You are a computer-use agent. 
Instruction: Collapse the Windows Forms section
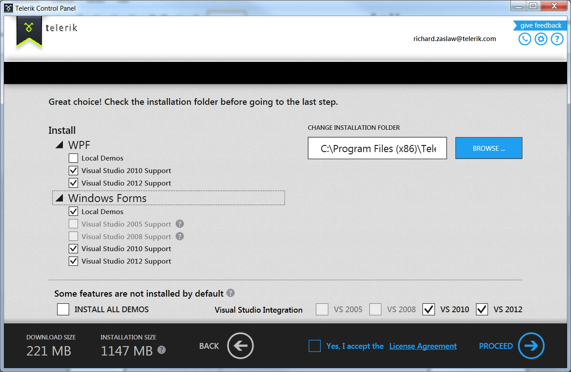point(59,198)
